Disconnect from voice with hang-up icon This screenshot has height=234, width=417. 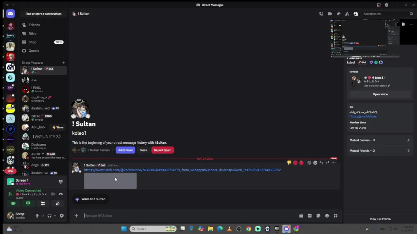point(61,194)
